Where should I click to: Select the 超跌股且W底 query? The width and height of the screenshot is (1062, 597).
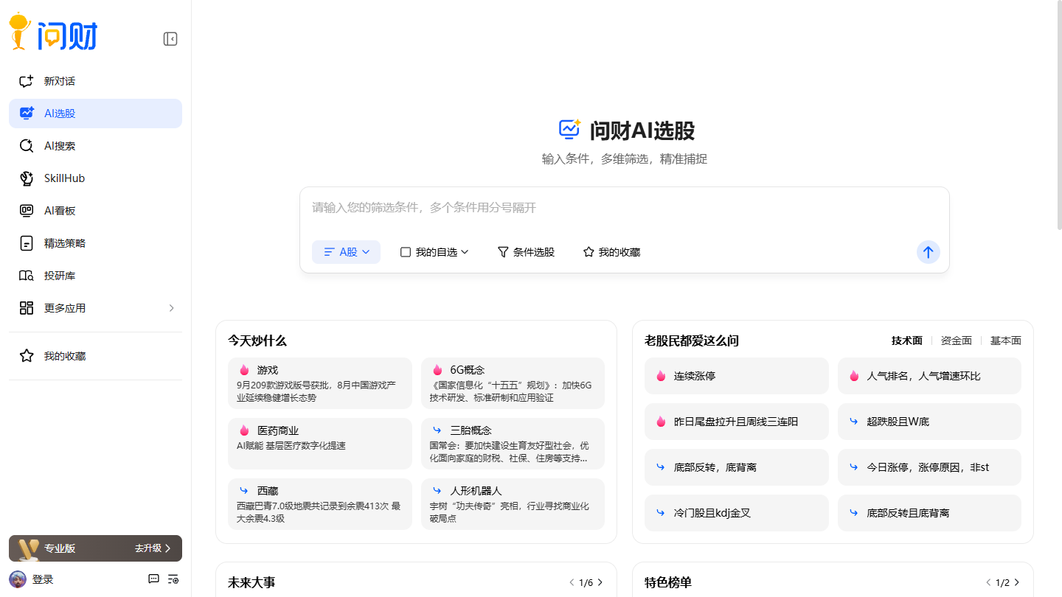pyautogui.click(x=929, y=422)
